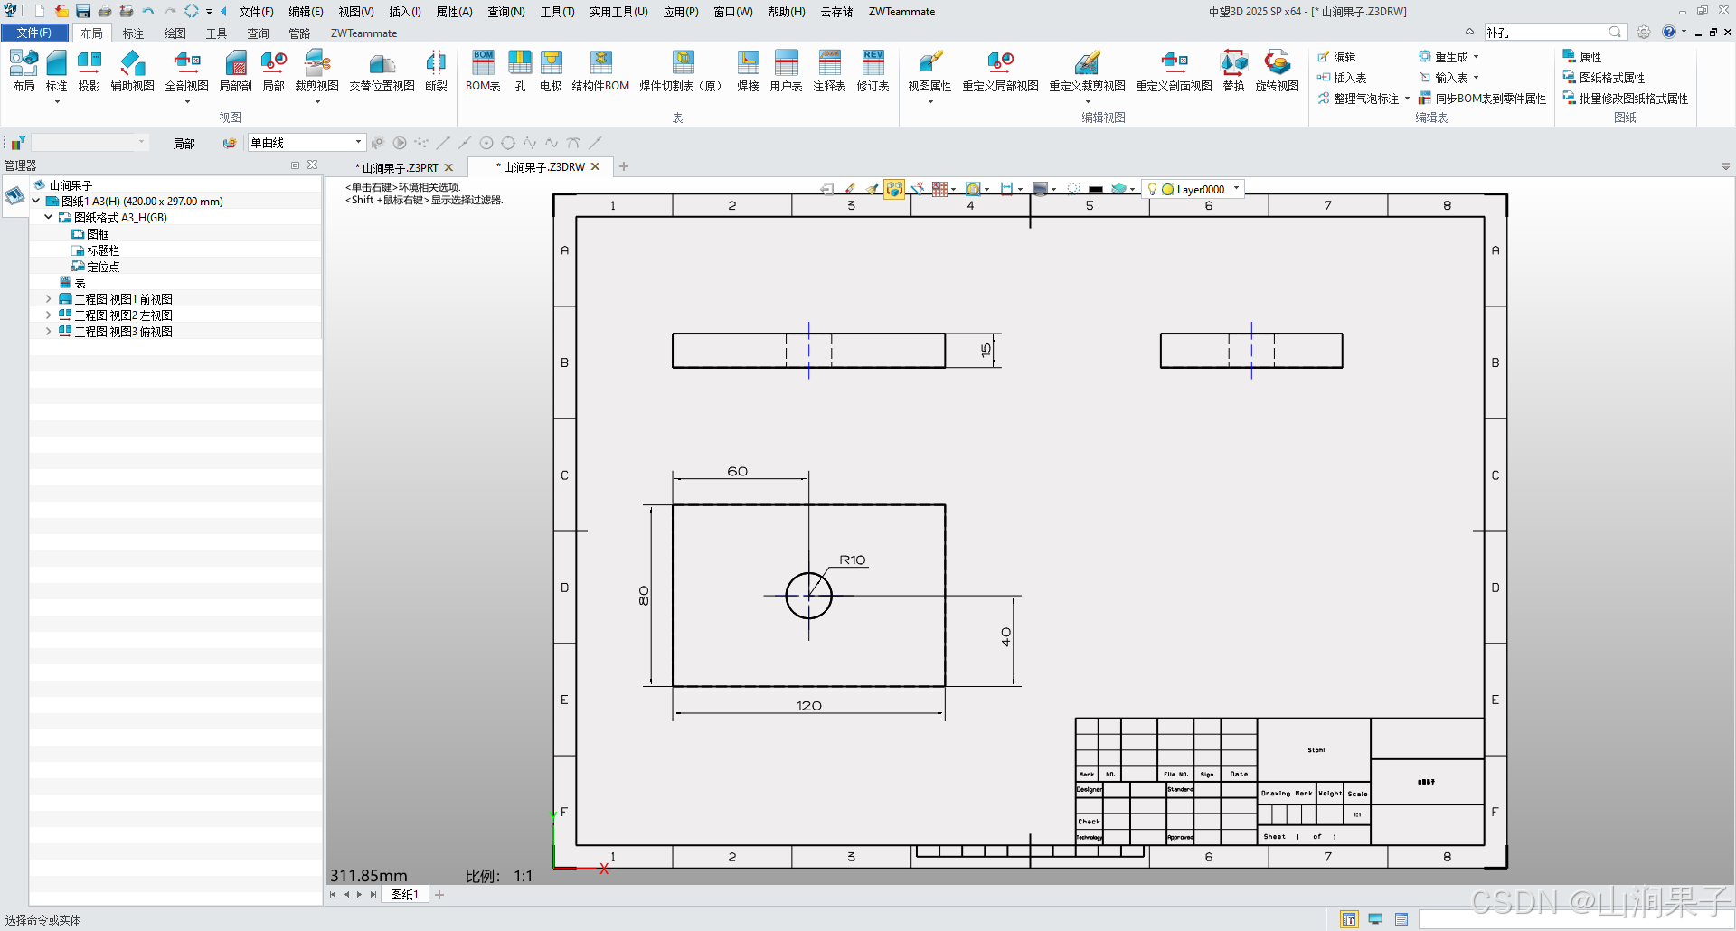Select the 断裂 break view tool
Screen dimensions: 1736x931
(436, 71)
